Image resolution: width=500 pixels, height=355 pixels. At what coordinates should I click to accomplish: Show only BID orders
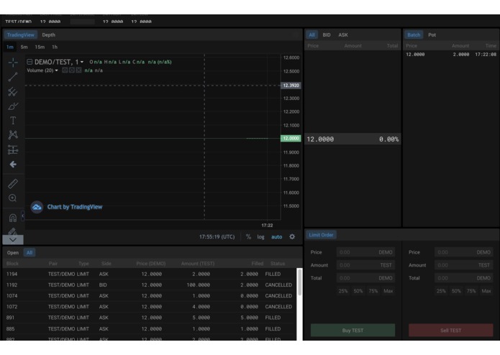(327, 34)
